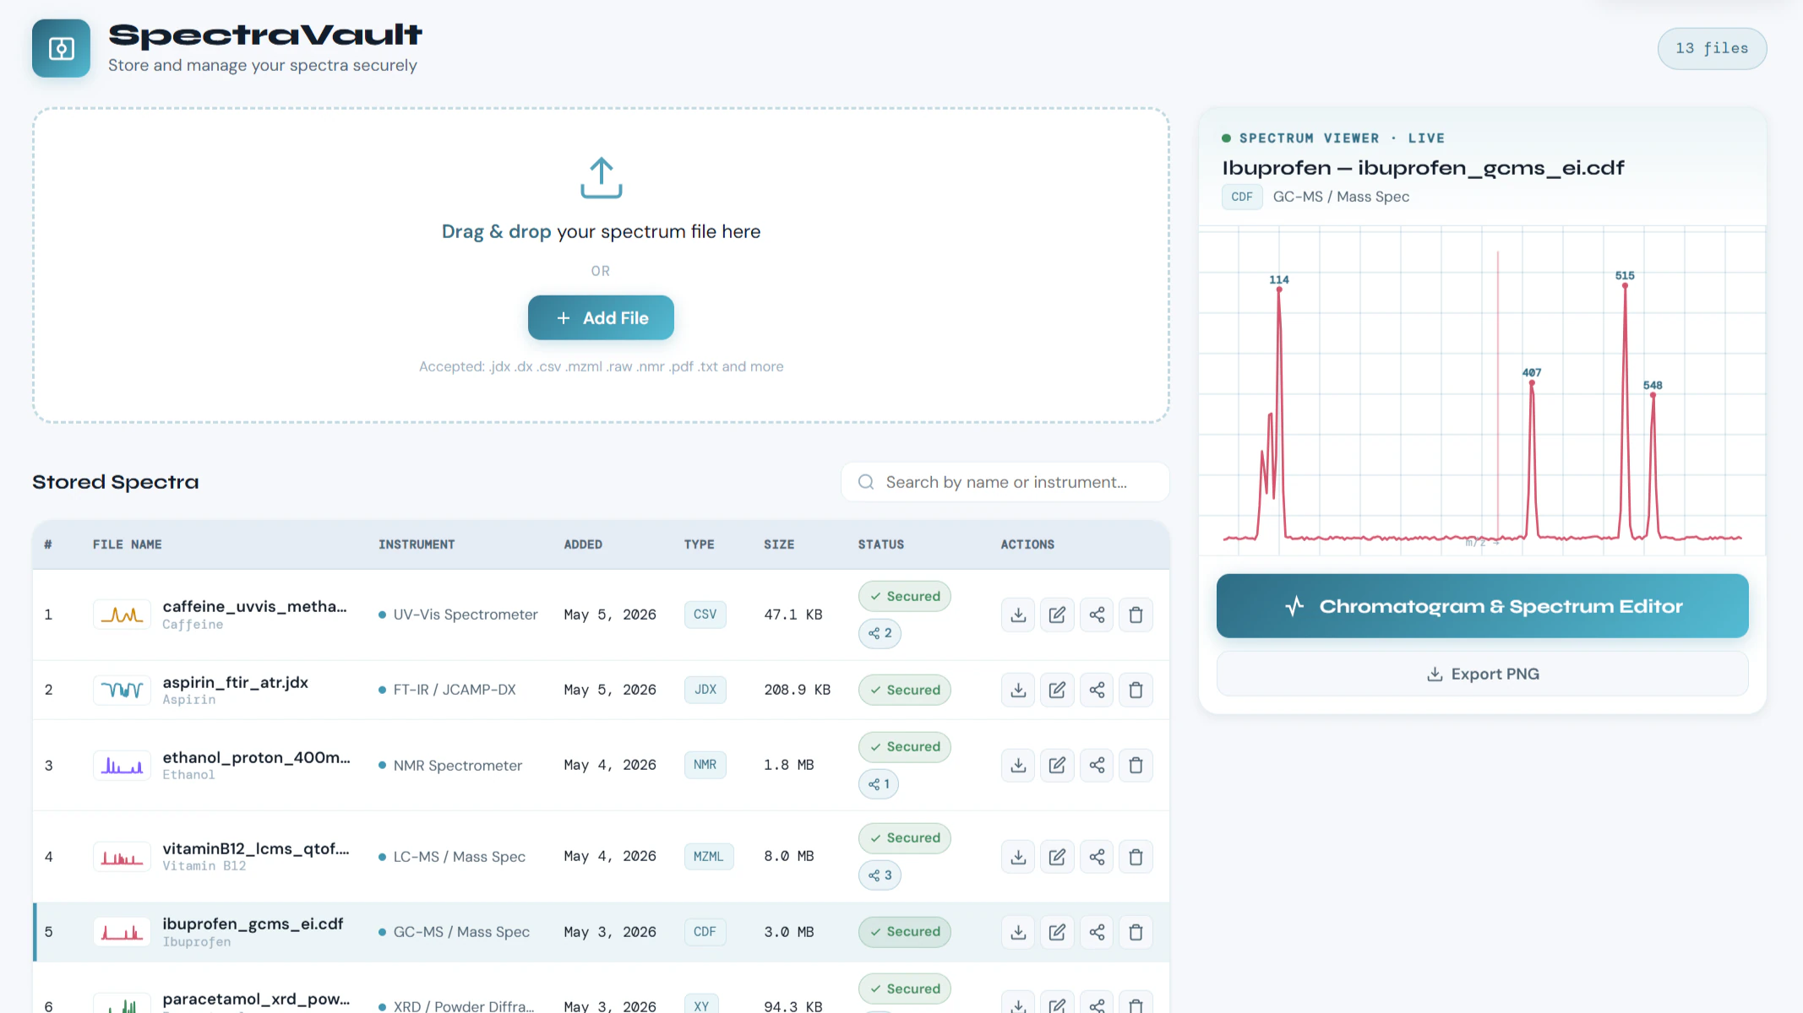Click the upload arrow icon in drop zone
The image size is (1803, 1013).
coord(601,177)
